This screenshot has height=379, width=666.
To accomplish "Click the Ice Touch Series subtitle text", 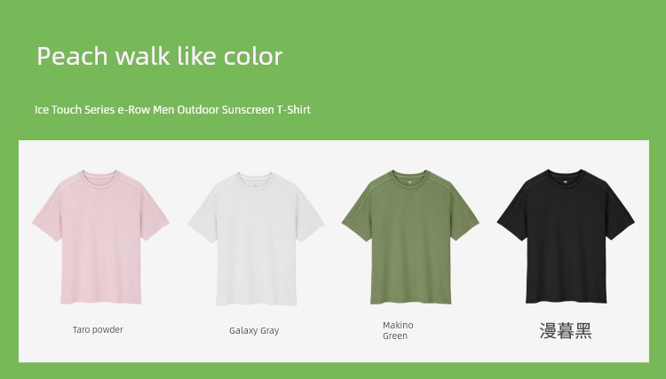I will (x=172, y=110).
